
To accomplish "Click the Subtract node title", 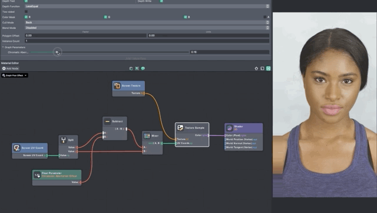I will tap(117, 122).
